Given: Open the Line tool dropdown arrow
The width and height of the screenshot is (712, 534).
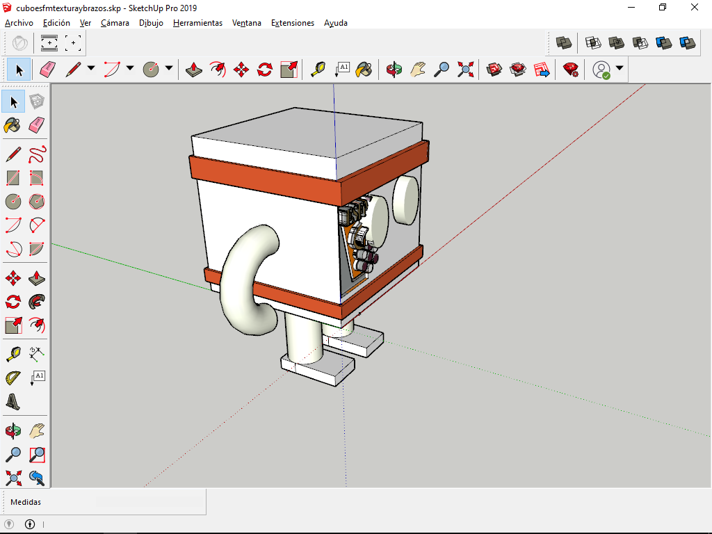Looking at the screenshot, I should [91, 69].
